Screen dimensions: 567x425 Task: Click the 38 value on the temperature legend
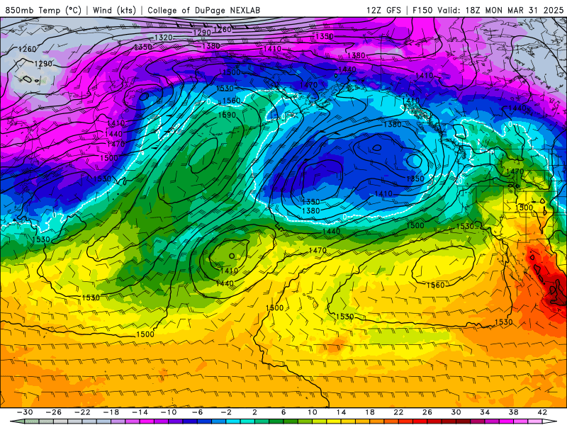[513, 412]
